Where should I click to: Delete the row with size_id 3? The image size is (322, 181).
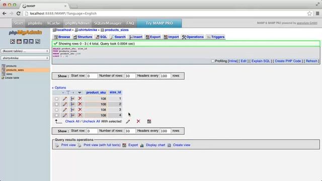pyautogui.click(x=80, y=110)
